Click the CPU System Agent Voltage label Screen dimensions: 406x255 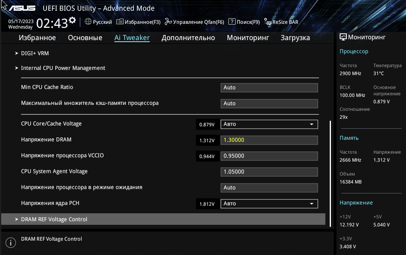point(54,171)
